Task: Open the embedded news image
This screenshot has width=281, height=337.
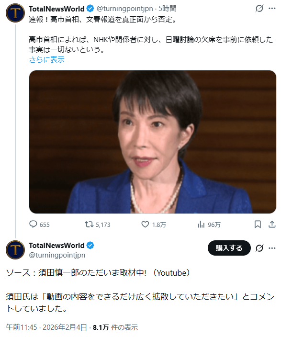Action: (153, 142)
